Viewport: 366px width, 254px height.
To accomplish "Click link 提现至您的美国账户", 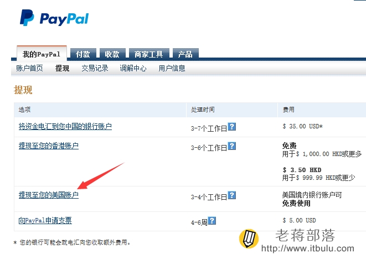I will coord(49,195).
